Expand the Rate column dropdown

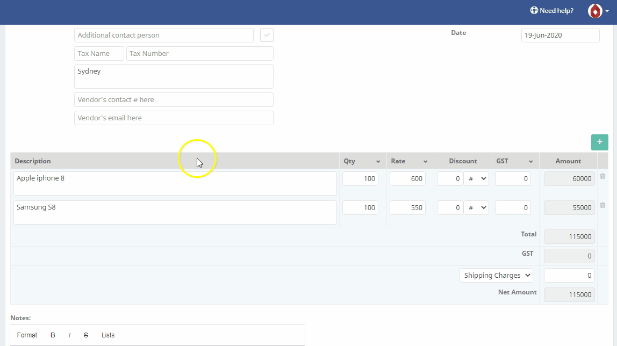click(426, 161)
